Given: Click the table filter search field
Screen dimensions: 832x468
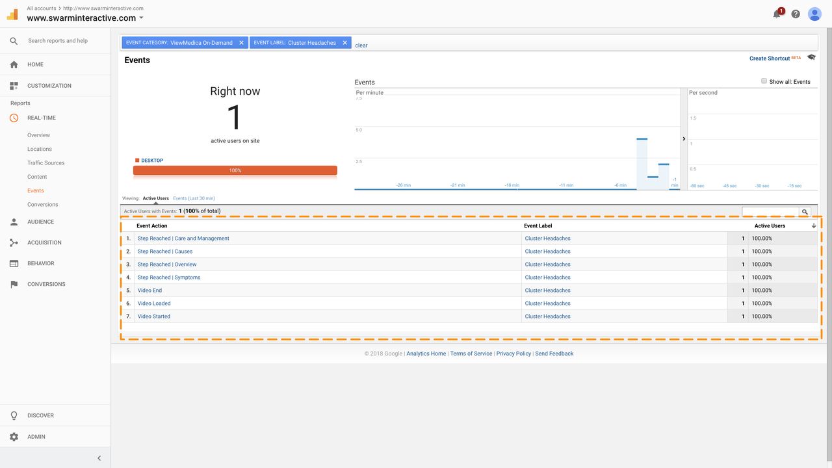Looking at the screenshot, I should (x=770, y=212).
